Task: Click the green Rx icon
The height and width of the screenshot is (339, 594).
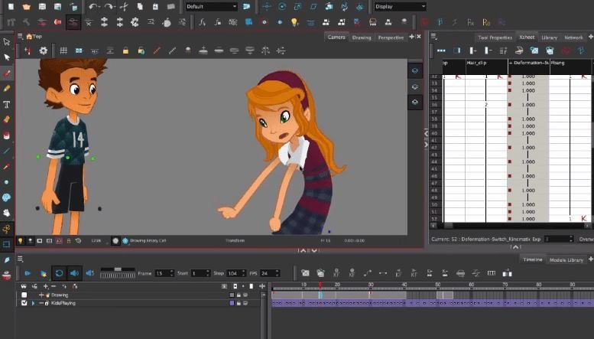Action: [x=470, y=22]
